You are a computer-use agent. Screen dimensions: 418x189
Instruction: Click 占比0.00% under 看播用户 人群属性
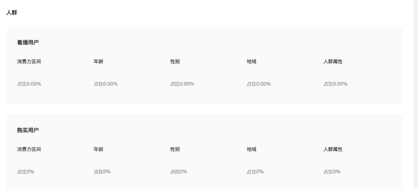[335, 84]
